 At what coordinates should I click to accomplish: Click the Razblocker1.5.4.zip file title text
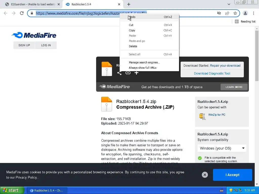point(136,102)
